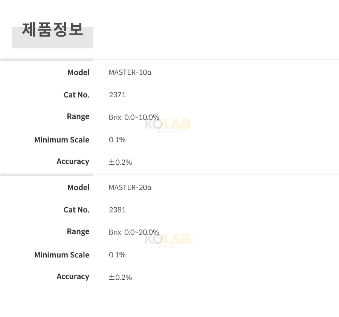The width and height of the screenshot is (339, 317).
Task: Click the first Minimum Scale 0.1% value
Action: coord(117,140)
